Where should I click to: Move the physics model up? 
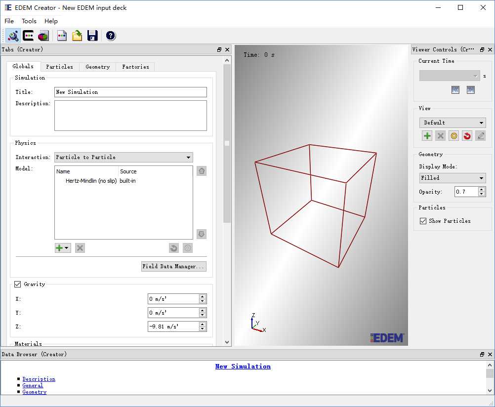(x=202, y=171)
